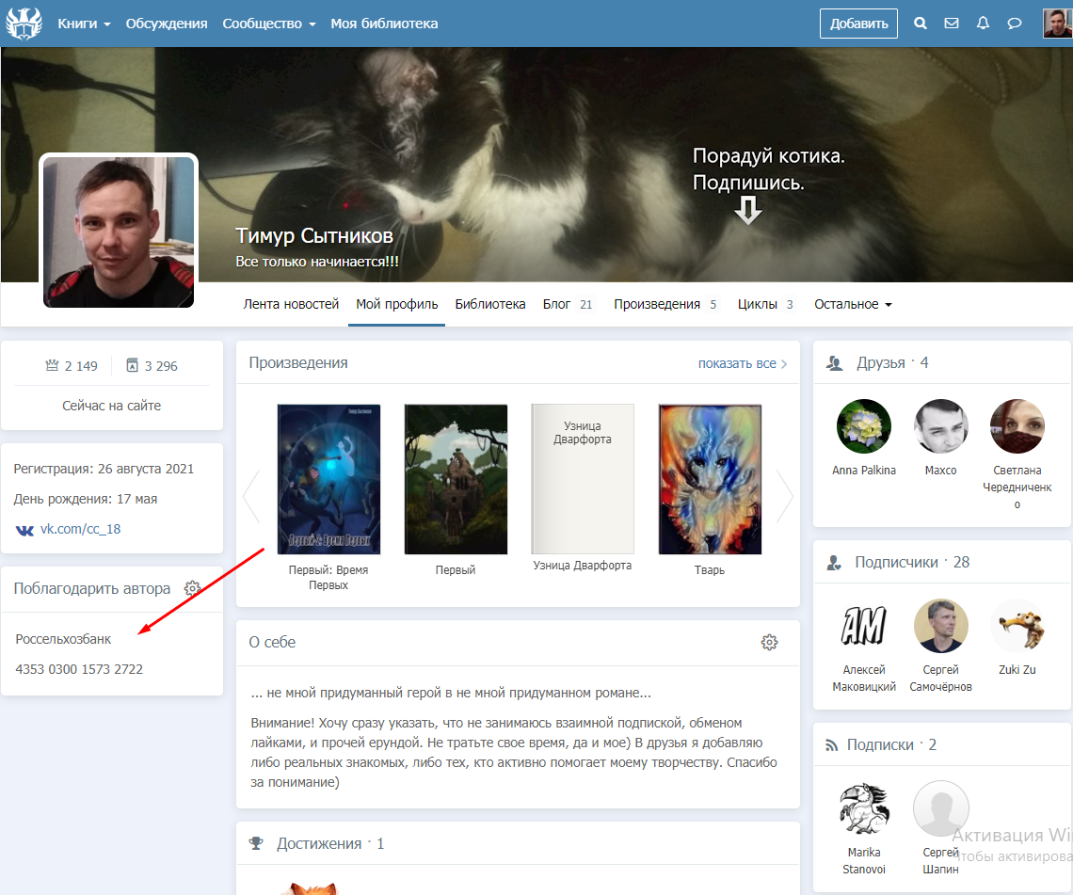Click the site logo in the header
Image resolution: width=1073 pixels, height=895 pixels.
coord(24,24)
